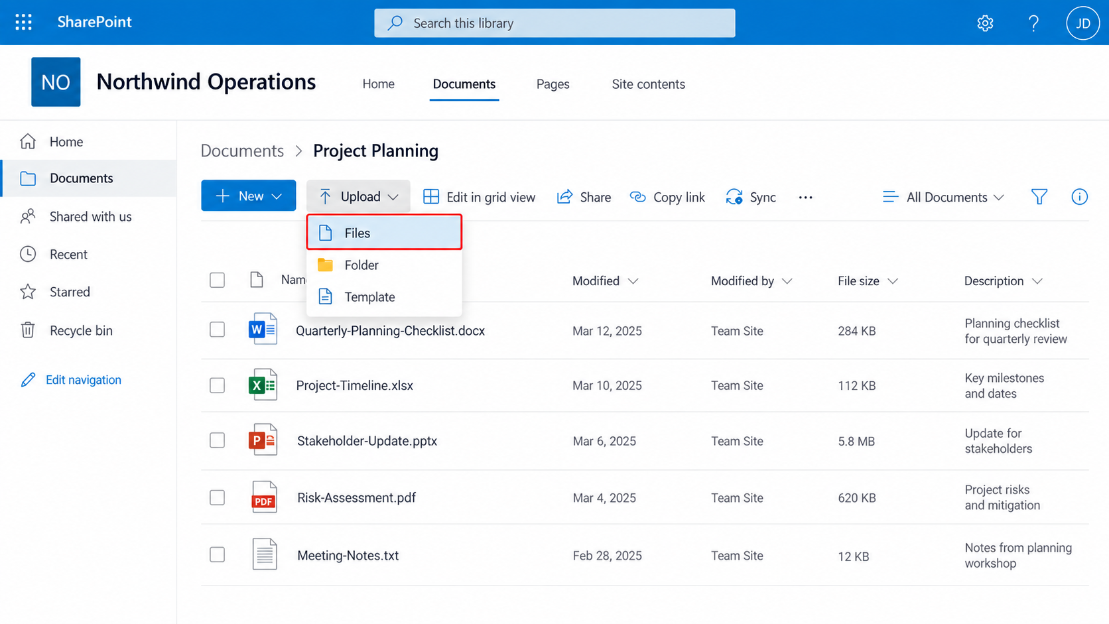Open the app launcher waffle icon
Image resolution: width=1109 pixels, height=624 pixels.
tap(24, 23)
